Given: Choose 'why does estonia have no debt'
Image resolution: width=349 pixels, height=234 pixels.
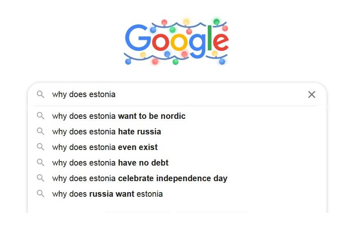Looking at the screenshot, I should pyautogui.click(x=177, y=163).
